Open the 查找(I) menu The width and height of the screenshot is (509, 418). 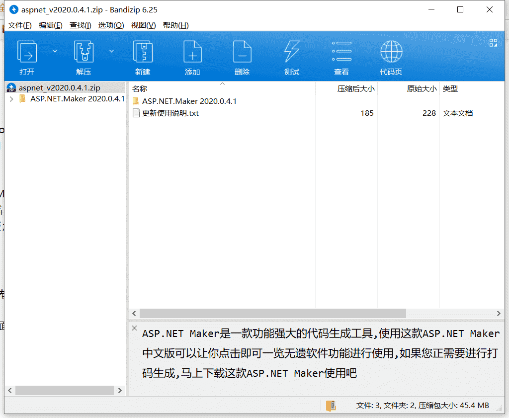pos(80,25)
